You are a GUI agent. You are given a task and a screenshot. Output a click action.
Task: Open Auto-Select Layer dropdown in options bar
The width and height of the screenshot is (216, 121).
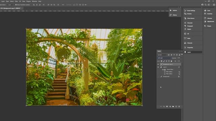pyautogui.click(x=10, y=5)
